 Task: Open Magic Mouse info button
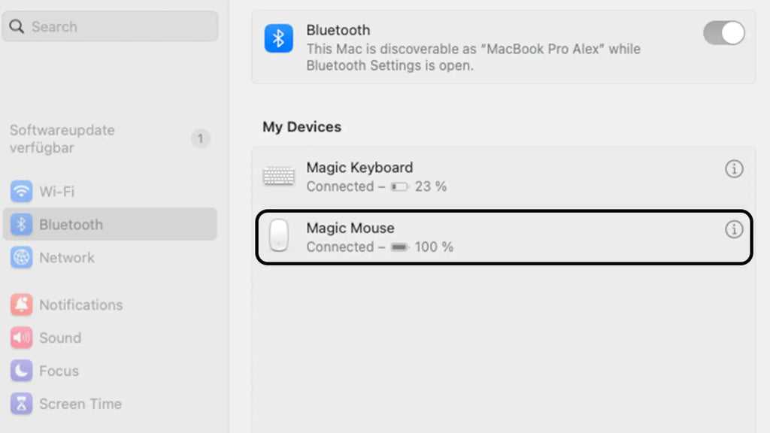[734, 229]
